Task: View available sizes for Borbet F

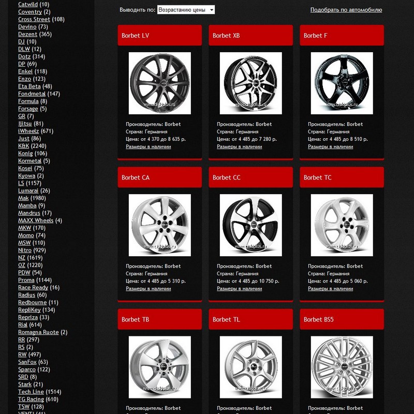Action: (331, 146)
